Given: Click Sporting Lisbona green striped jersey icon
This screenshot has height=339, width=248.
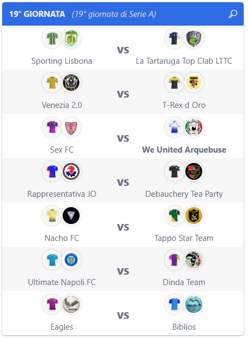Looking at the screenshot, I should point(52,39).
